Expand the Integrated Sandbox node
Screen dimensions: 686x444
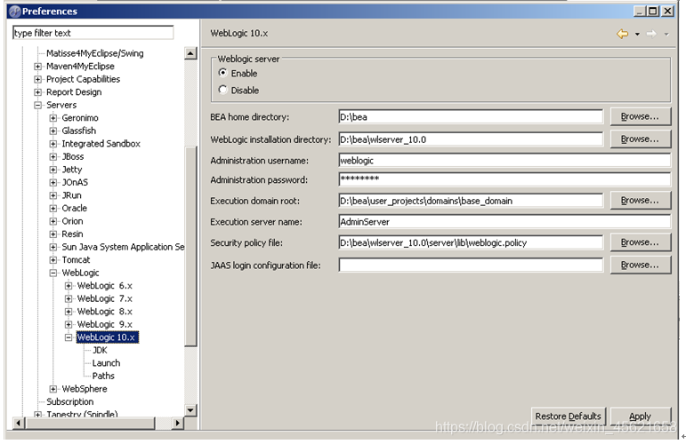tap(52, 144)
